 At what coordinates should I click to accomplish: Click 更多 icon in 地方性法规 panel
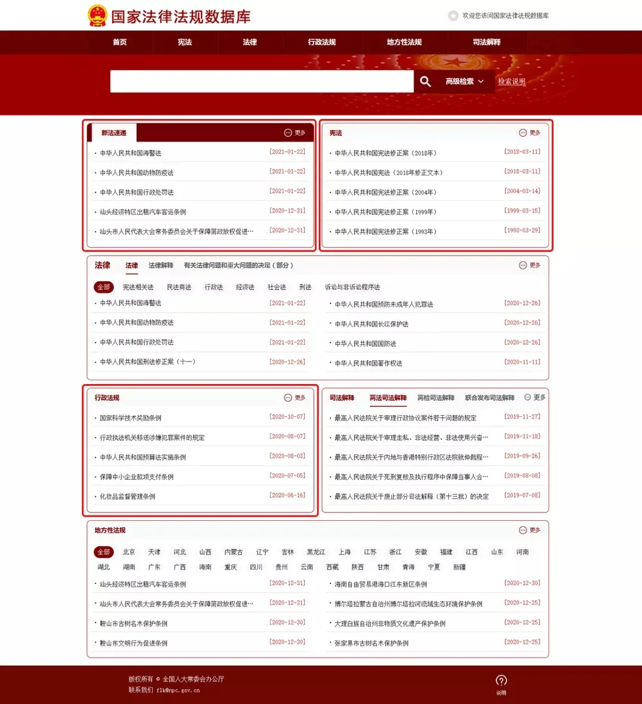click(523, 530)
